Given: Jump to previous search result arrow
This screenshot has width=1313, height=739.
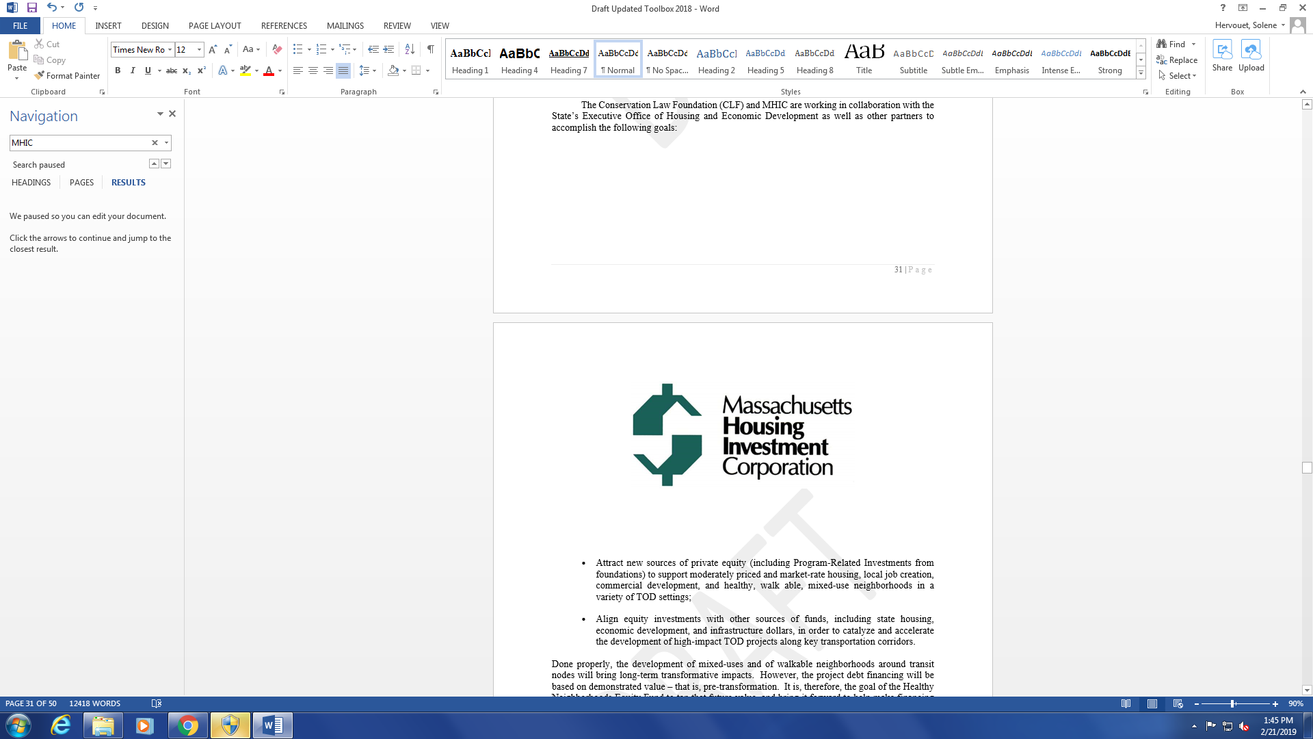Looking at the screenshot, I should pyautogui.click(x=155, y=164).
